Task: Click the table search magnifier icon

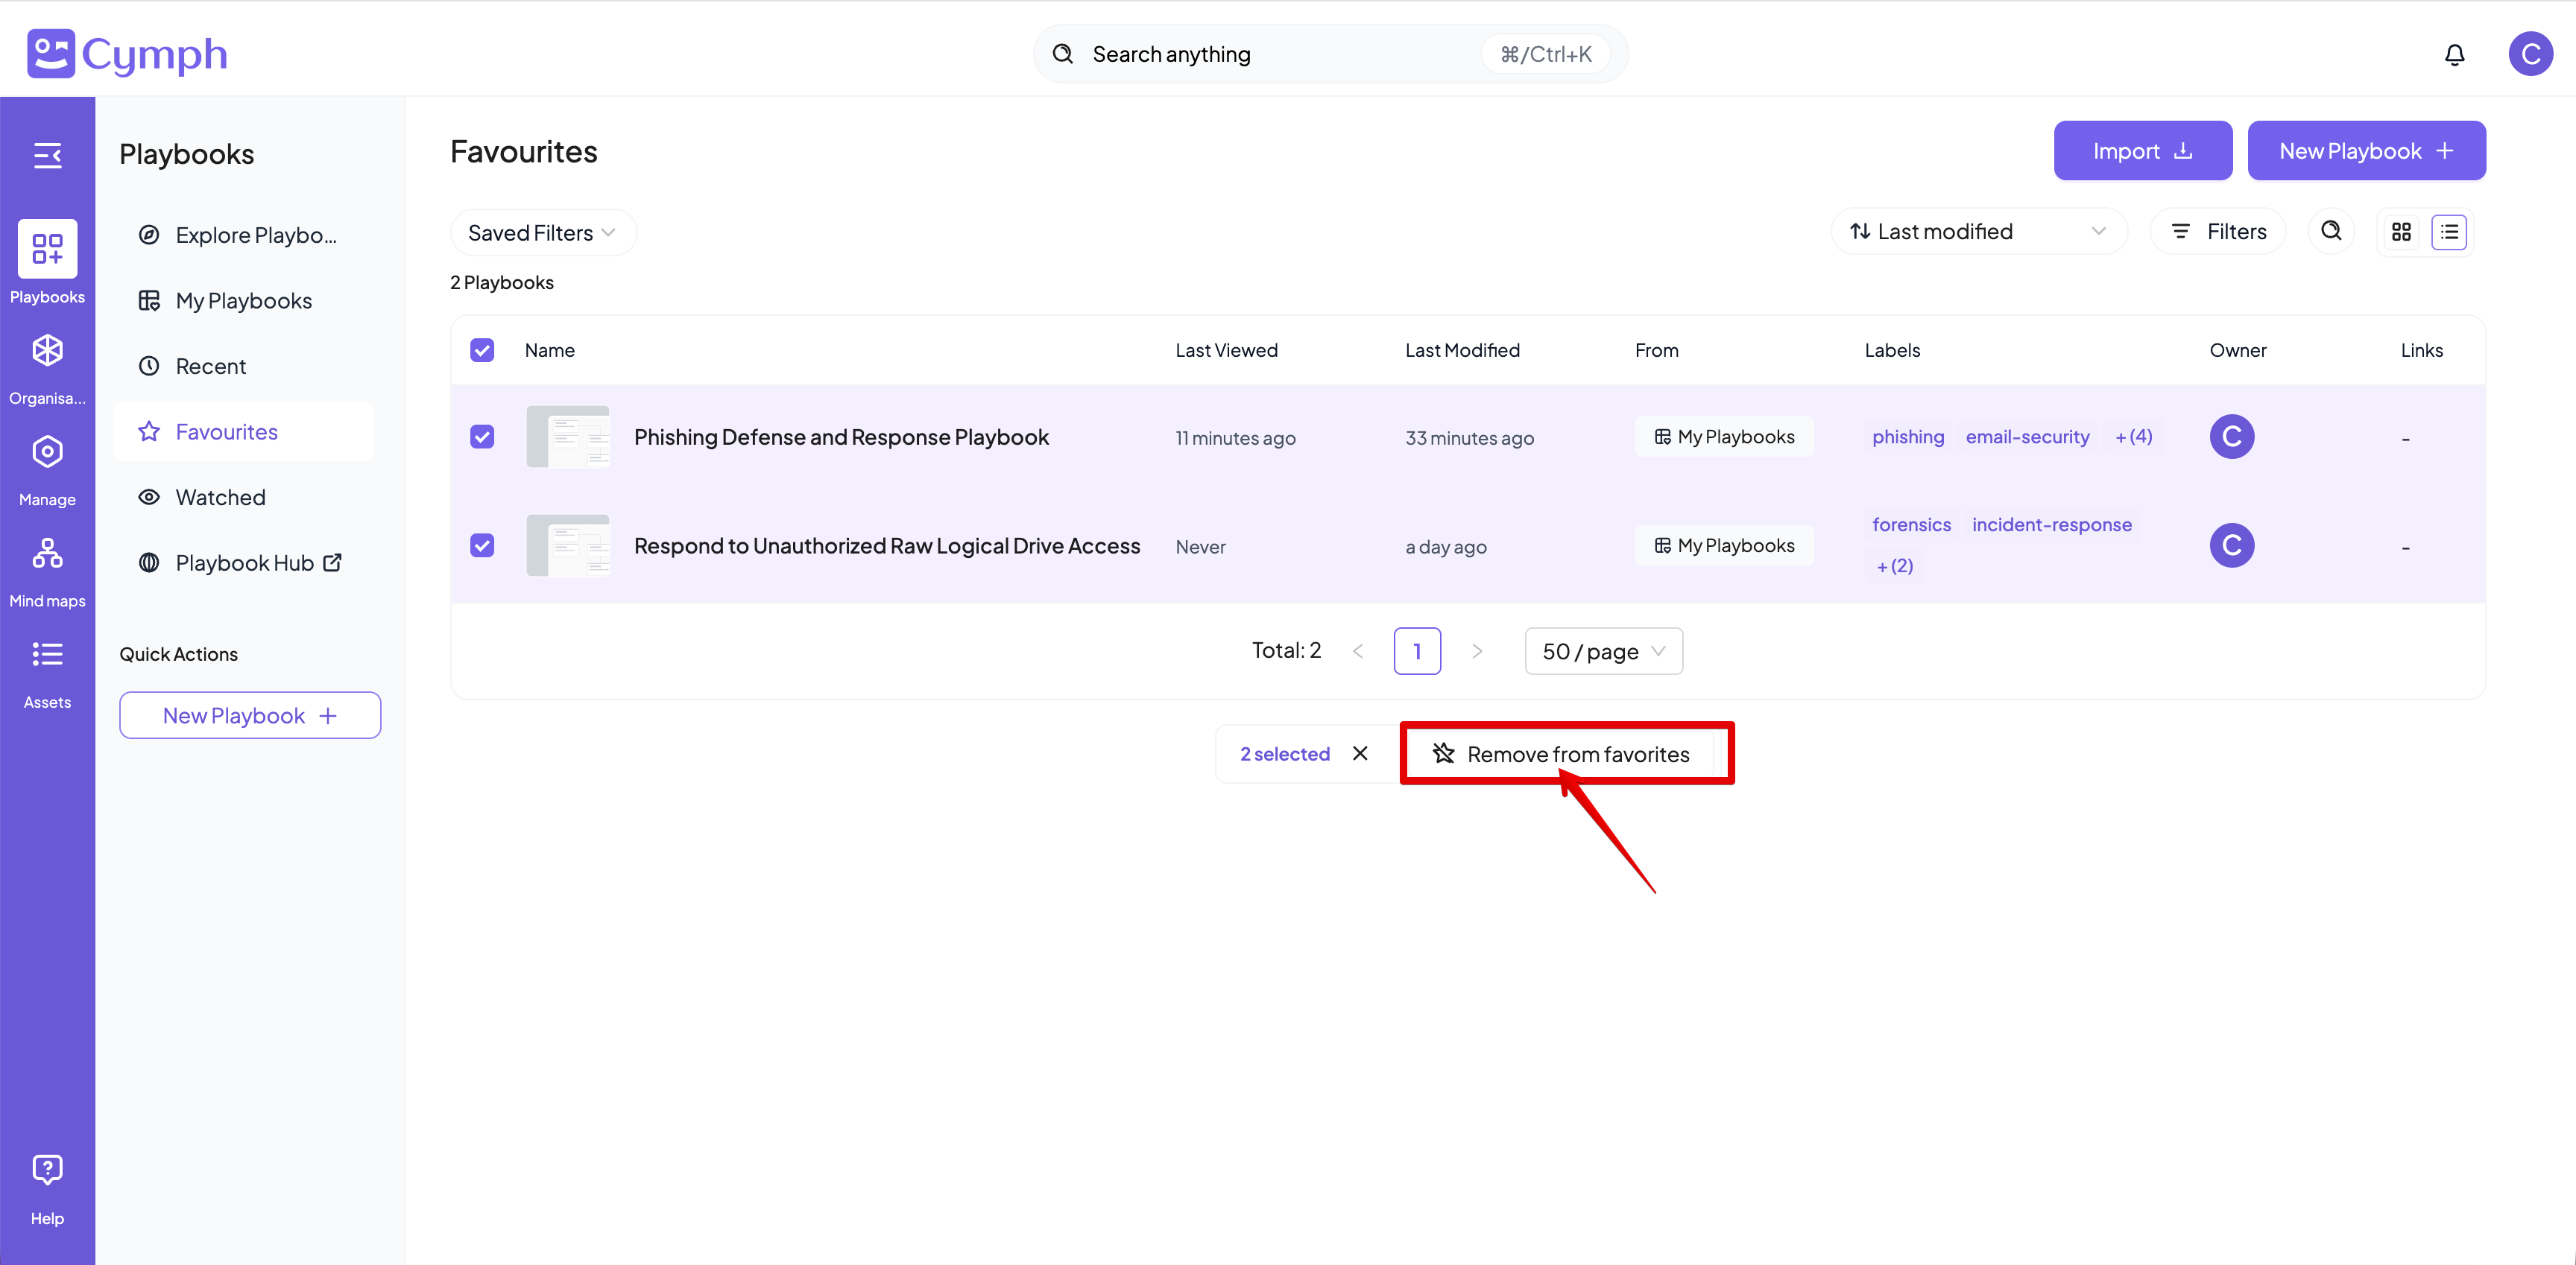Action: click(2331, 232)
